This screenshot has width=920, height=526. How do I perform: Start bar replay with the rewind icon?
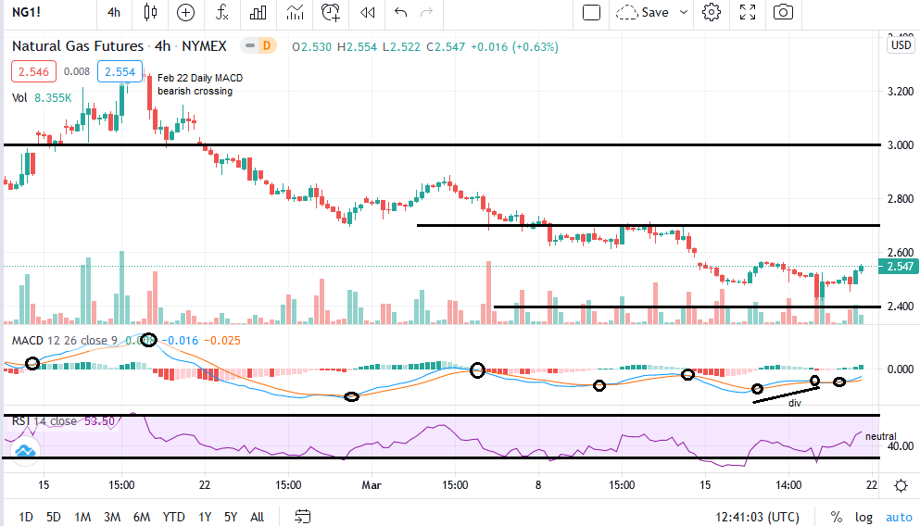click(x=367, y=12)
